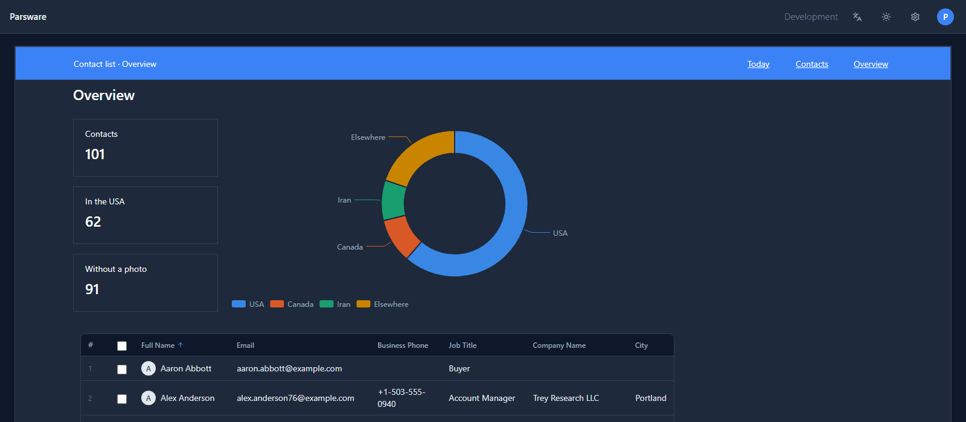Click the Full Name sort arrow

[x=181, y=345]
